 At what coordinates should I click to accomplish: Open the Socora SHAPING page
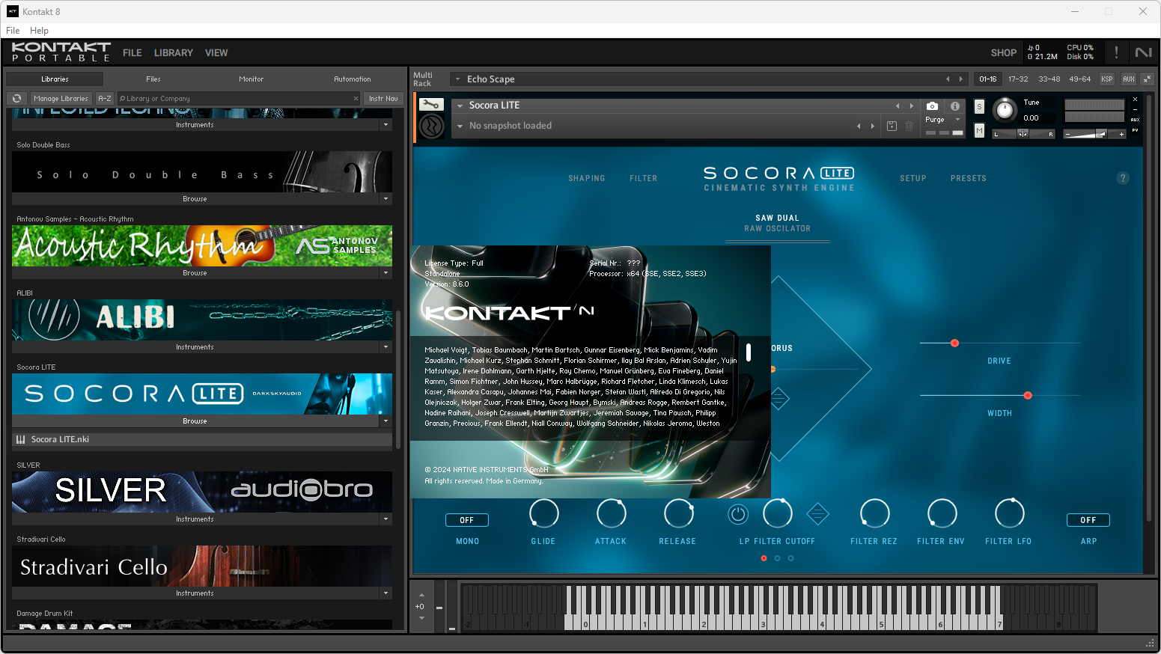coord(587,179)
